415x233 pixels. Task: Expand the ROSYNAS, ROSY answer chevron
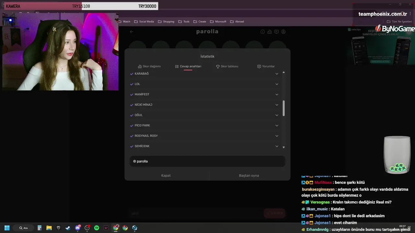(277, 136)
